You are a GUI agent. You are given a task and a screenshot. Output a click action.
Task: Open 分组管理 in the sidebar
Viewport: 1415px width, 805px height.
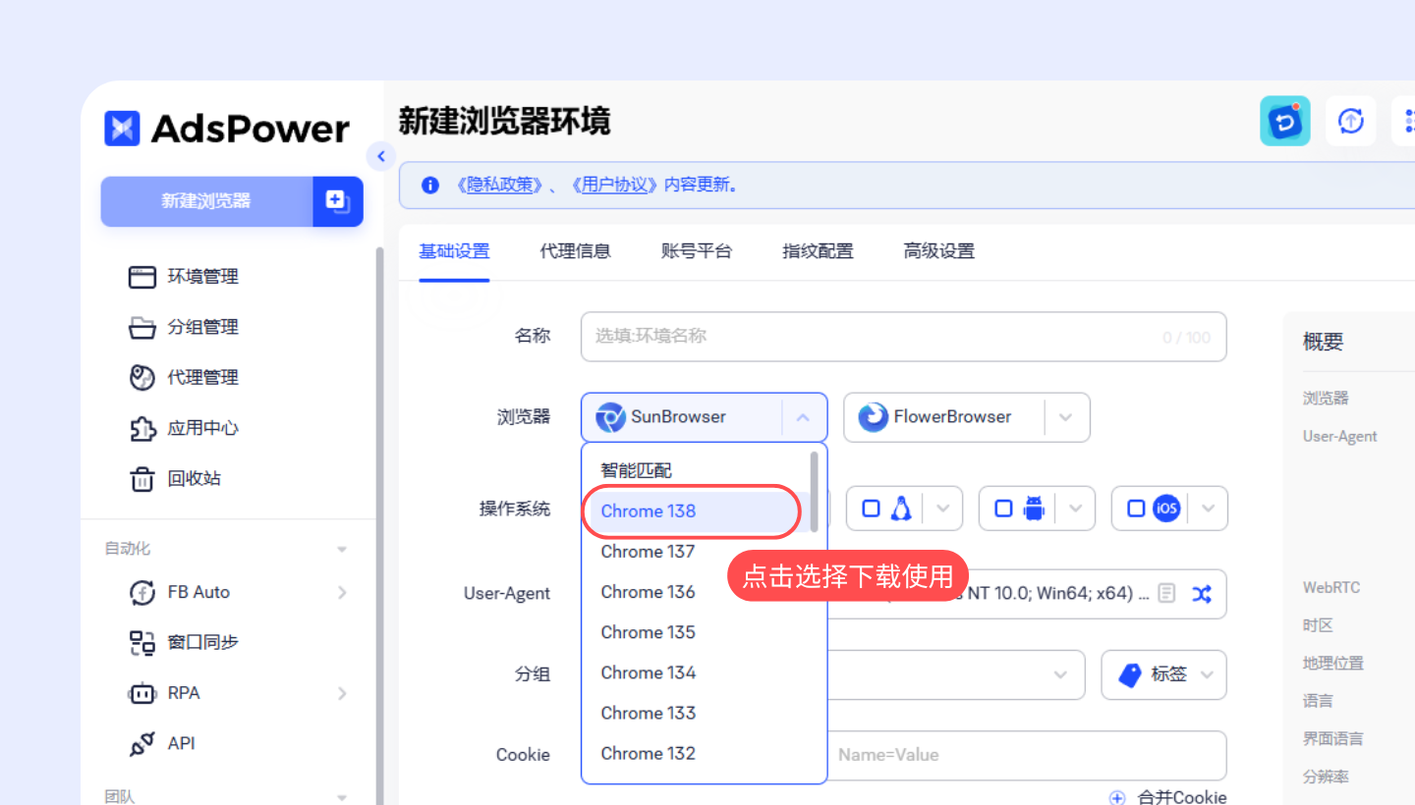(x=202, y=327)
